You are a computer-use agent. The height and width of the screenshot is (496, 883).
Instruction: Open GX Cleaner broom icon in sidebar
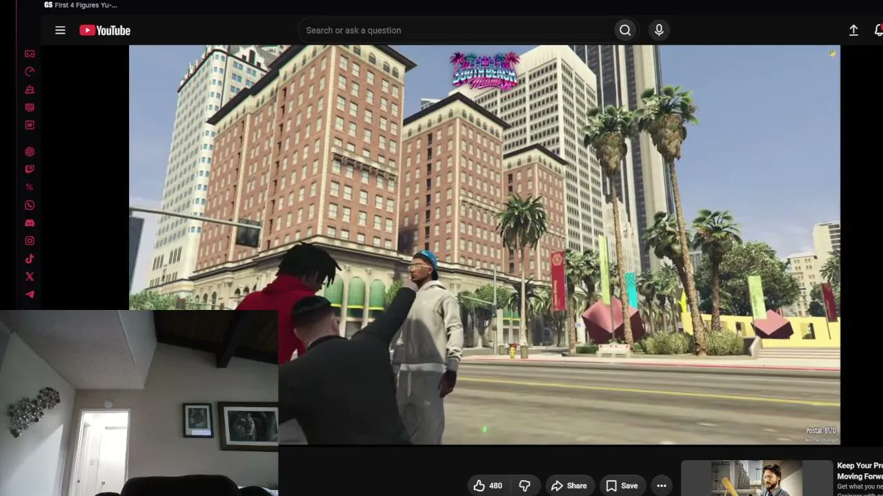[x=30, y=90]
